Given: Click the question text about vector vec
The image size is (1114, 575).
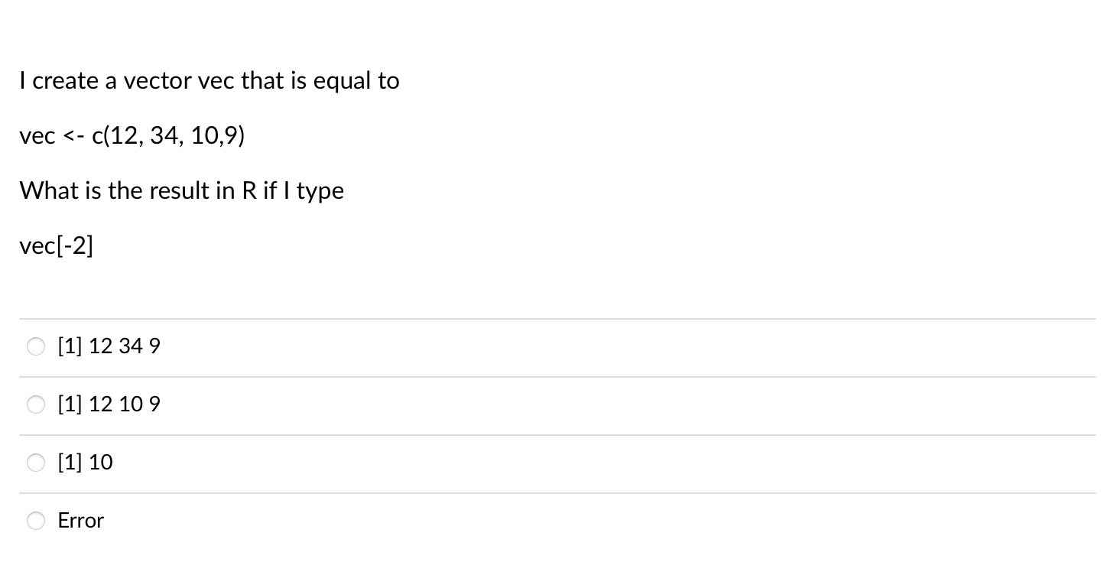Looking at the screenshot, I should coord(209,80).
